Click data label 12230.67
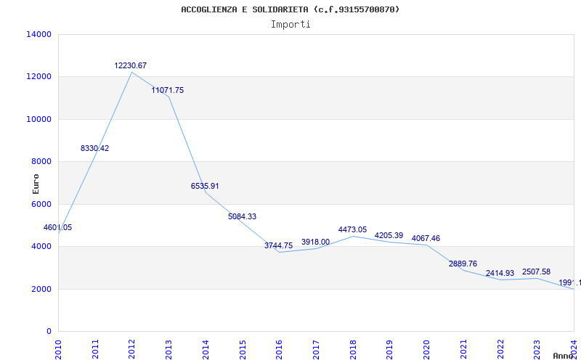This screenshot has height=363, width=581. click(131, 65)
